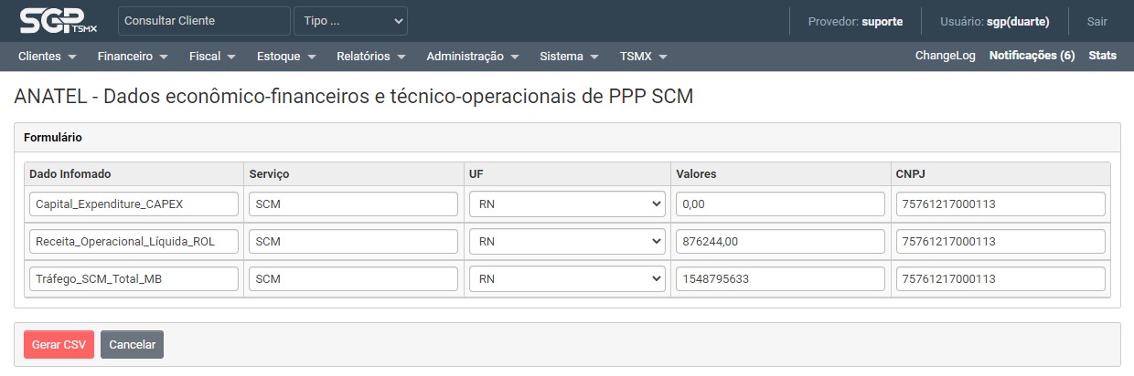This screenshot has height=376, width=1134.
Task: Edit the Tráfego_SCM_Total_MB field
Action: (134, 278)
